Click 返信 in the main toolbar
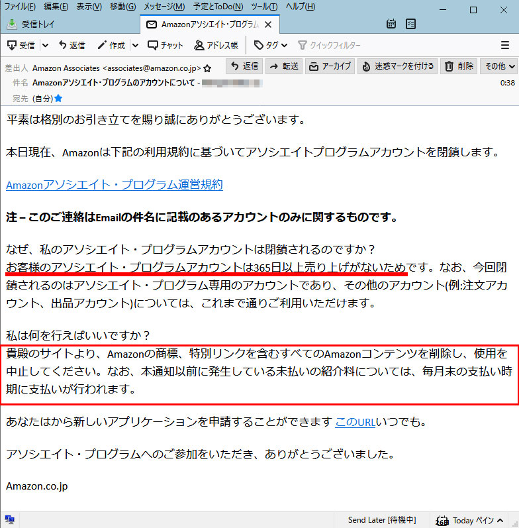 pyautogui.click(x=71, y=45)
